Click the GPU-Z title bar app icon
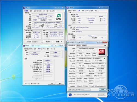The width and height of the screenshot is (137, 102). click(x=68, y=43)
